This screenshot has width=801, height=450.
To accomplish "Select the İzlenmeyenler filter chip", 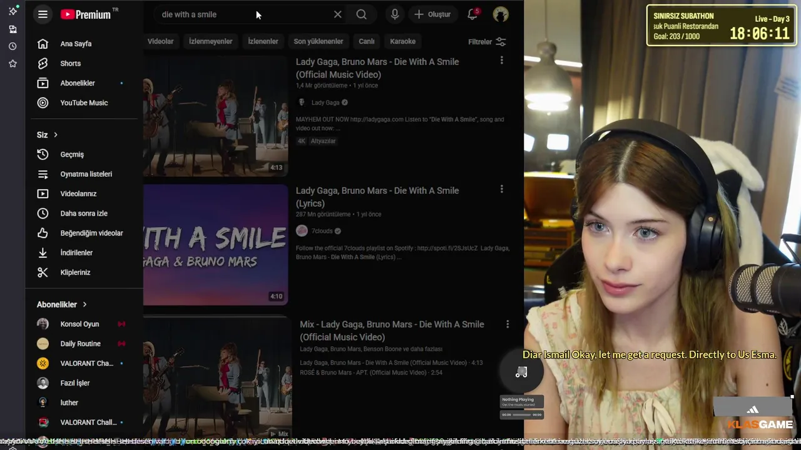I will (x=211, y=41).
